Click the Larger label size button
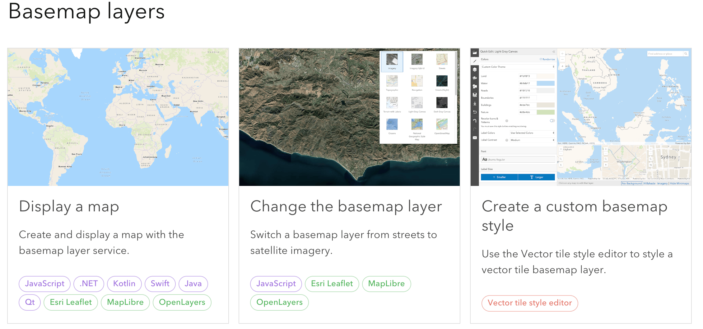703x329 pixels. [x=536, y=177]
